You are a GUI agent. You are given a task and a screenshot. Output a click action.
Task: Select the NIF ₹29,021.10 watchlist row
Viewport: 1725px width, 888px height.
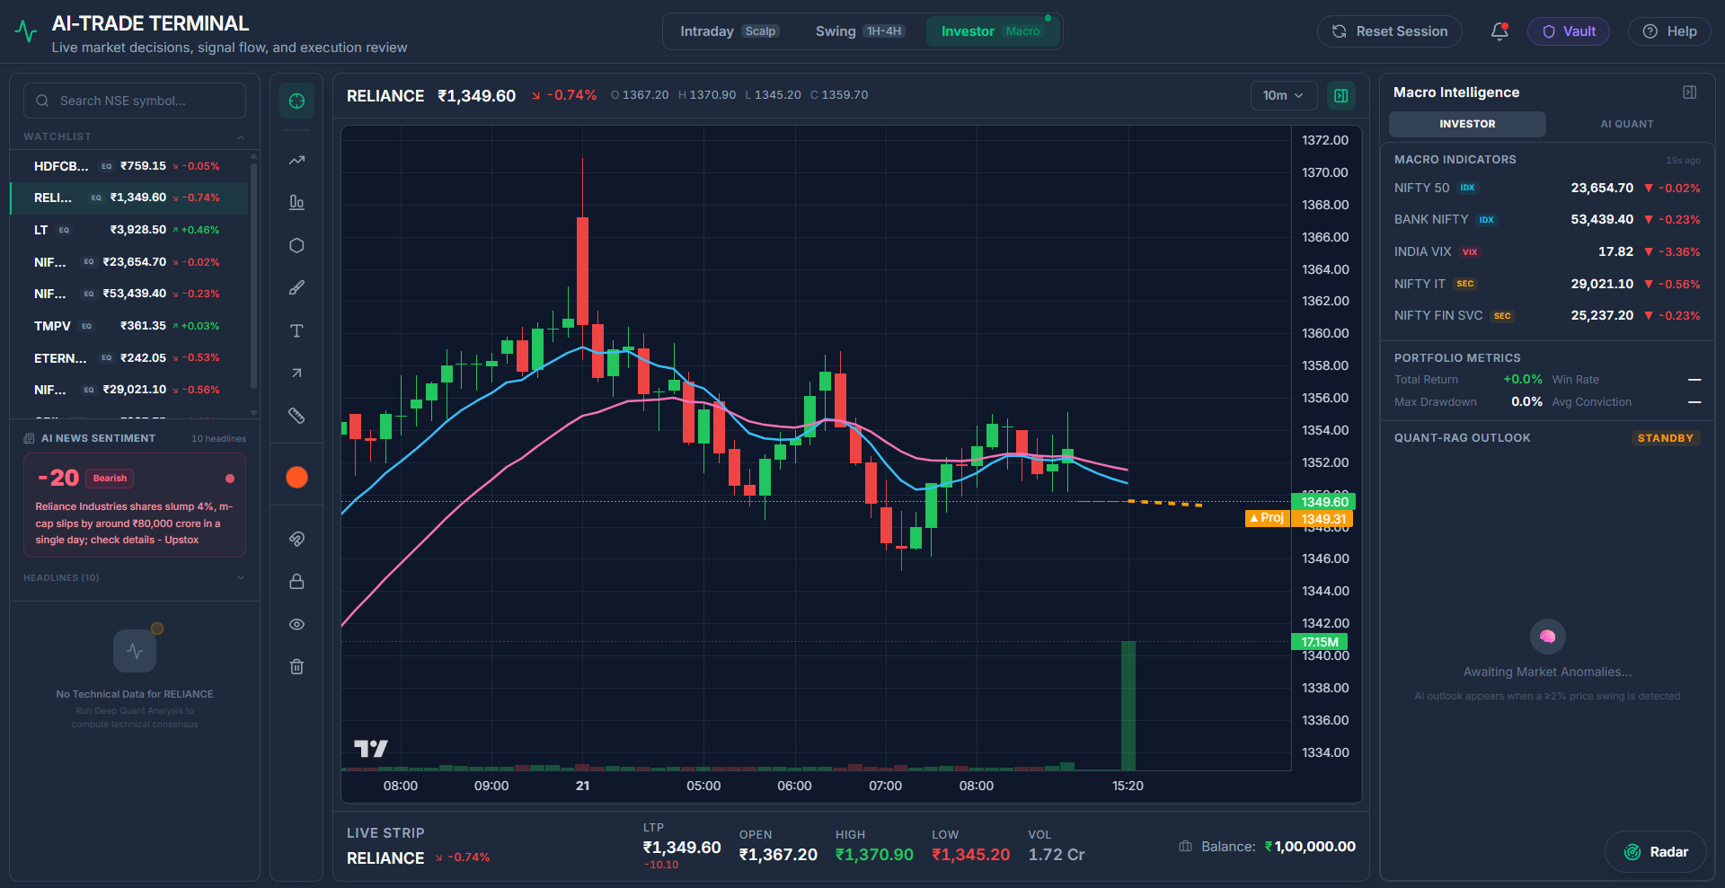[x=128, y=390]
